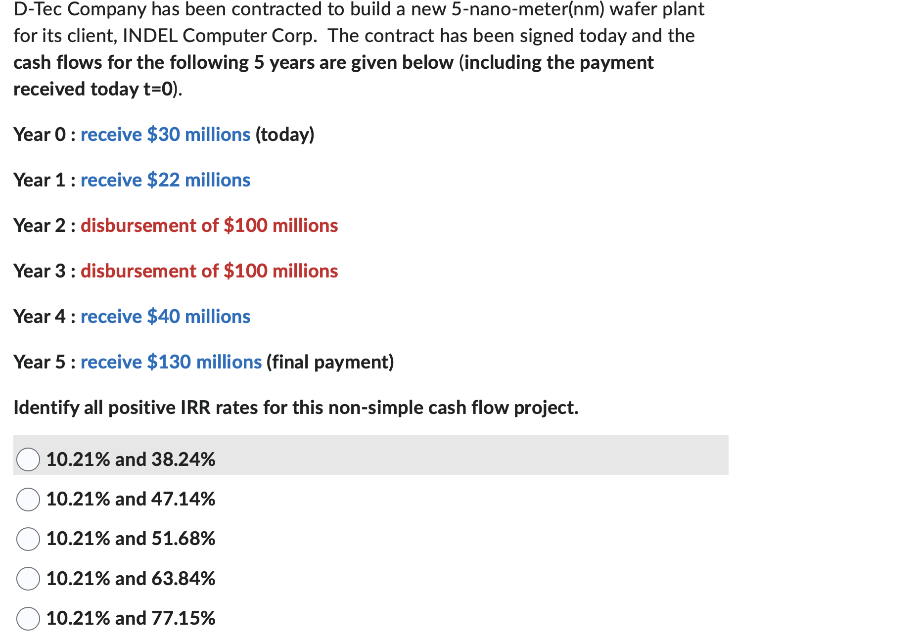Viewport: 920px width, 641px height.
Task: Click the question prompt about positive IRR rates
Action: [296, 408]
